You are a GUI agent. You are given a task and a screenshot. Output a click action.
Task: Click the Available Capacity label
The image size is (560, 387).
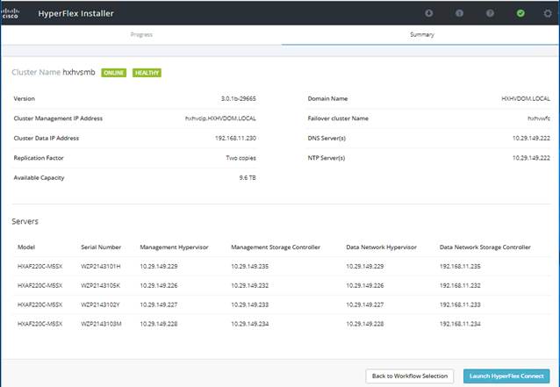coord(39,178)
